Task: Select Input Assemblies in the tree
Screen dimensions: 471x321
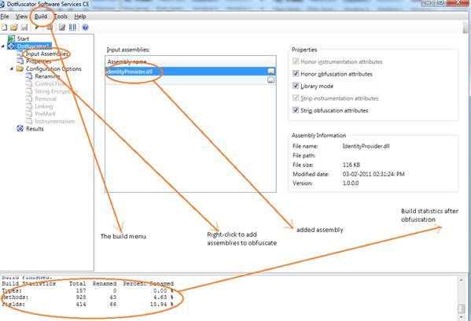Action: coord(47,53)
